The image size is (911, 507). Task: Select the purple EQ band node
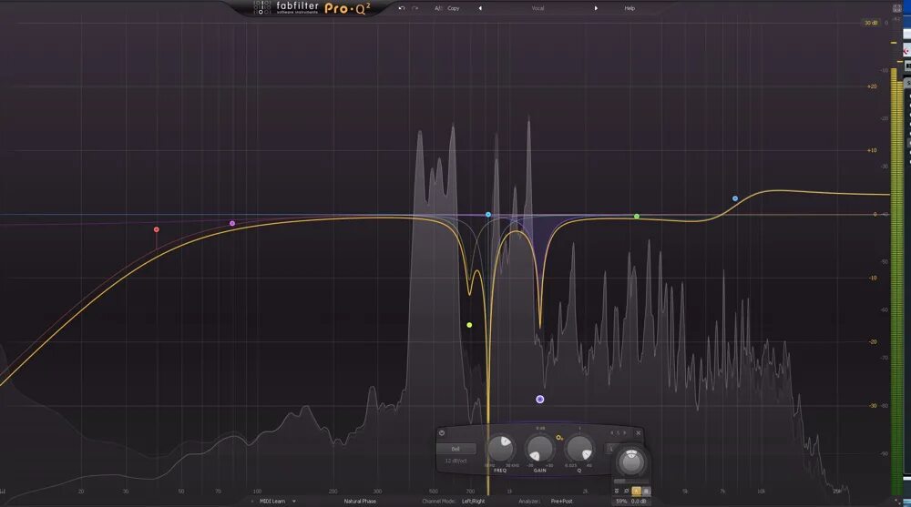(x=539, y=399)
